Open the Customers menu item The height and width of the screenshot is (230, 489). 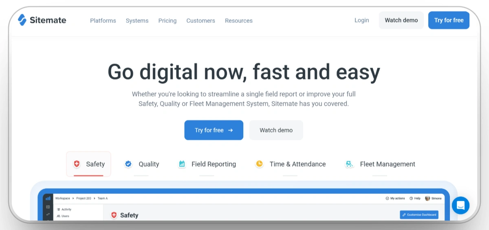click(201, 21)
